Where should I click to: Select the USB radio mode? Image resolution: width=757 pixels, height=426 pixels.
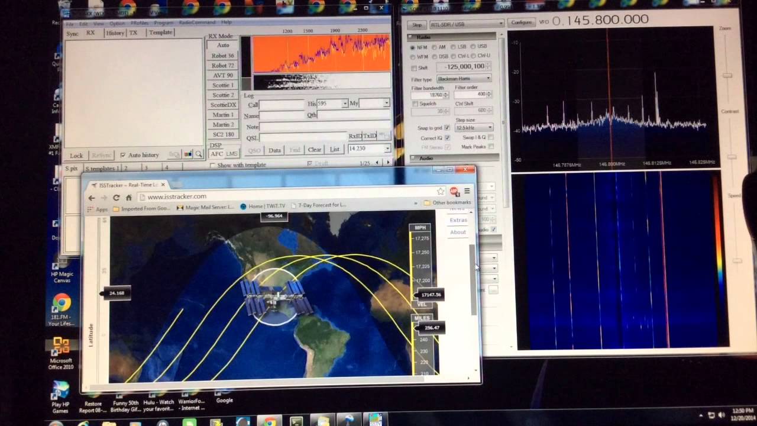pos(478,47)
